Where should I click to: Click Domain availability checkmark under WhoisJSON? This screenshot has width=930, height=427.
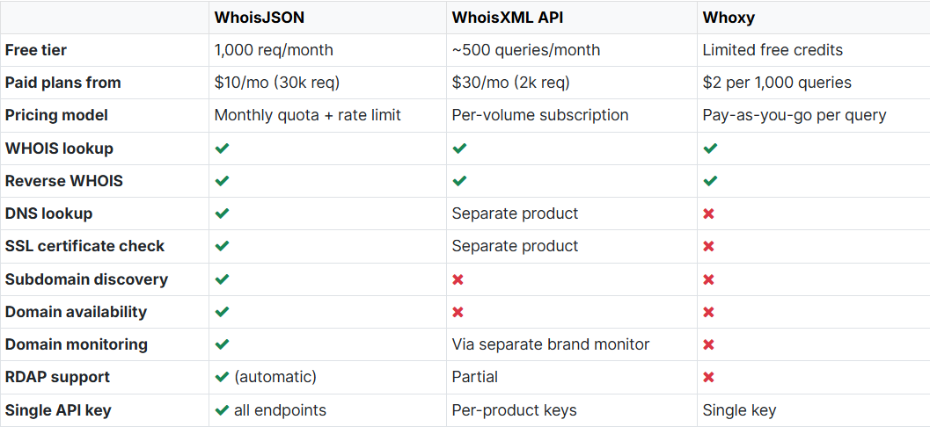tap(222, 312)
